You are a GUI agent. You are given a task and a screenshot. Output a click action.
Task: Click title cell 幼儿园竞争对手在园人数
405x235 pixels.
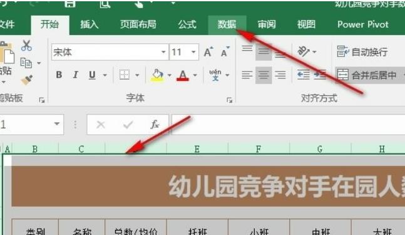[x=208, y=186]
